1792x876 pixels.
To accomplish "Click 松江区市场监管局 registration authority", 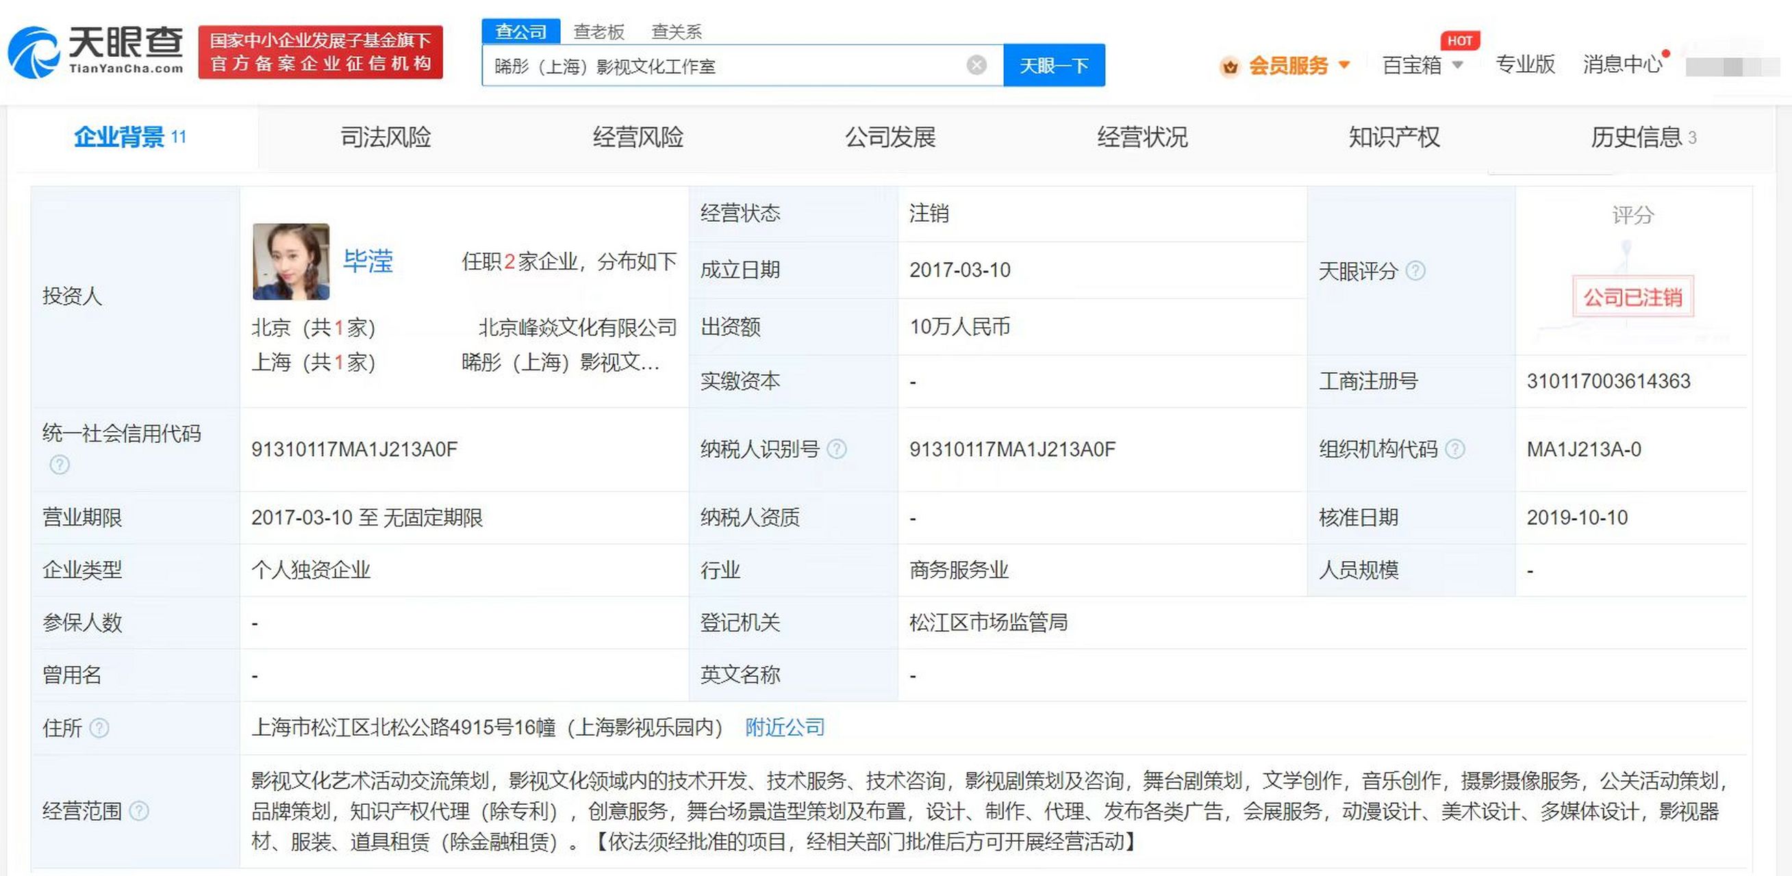I will point(989,622).
